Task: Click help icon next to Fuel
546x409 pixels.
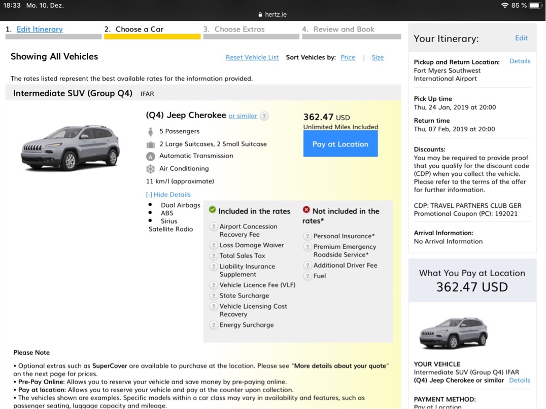Action: [308, 276]
